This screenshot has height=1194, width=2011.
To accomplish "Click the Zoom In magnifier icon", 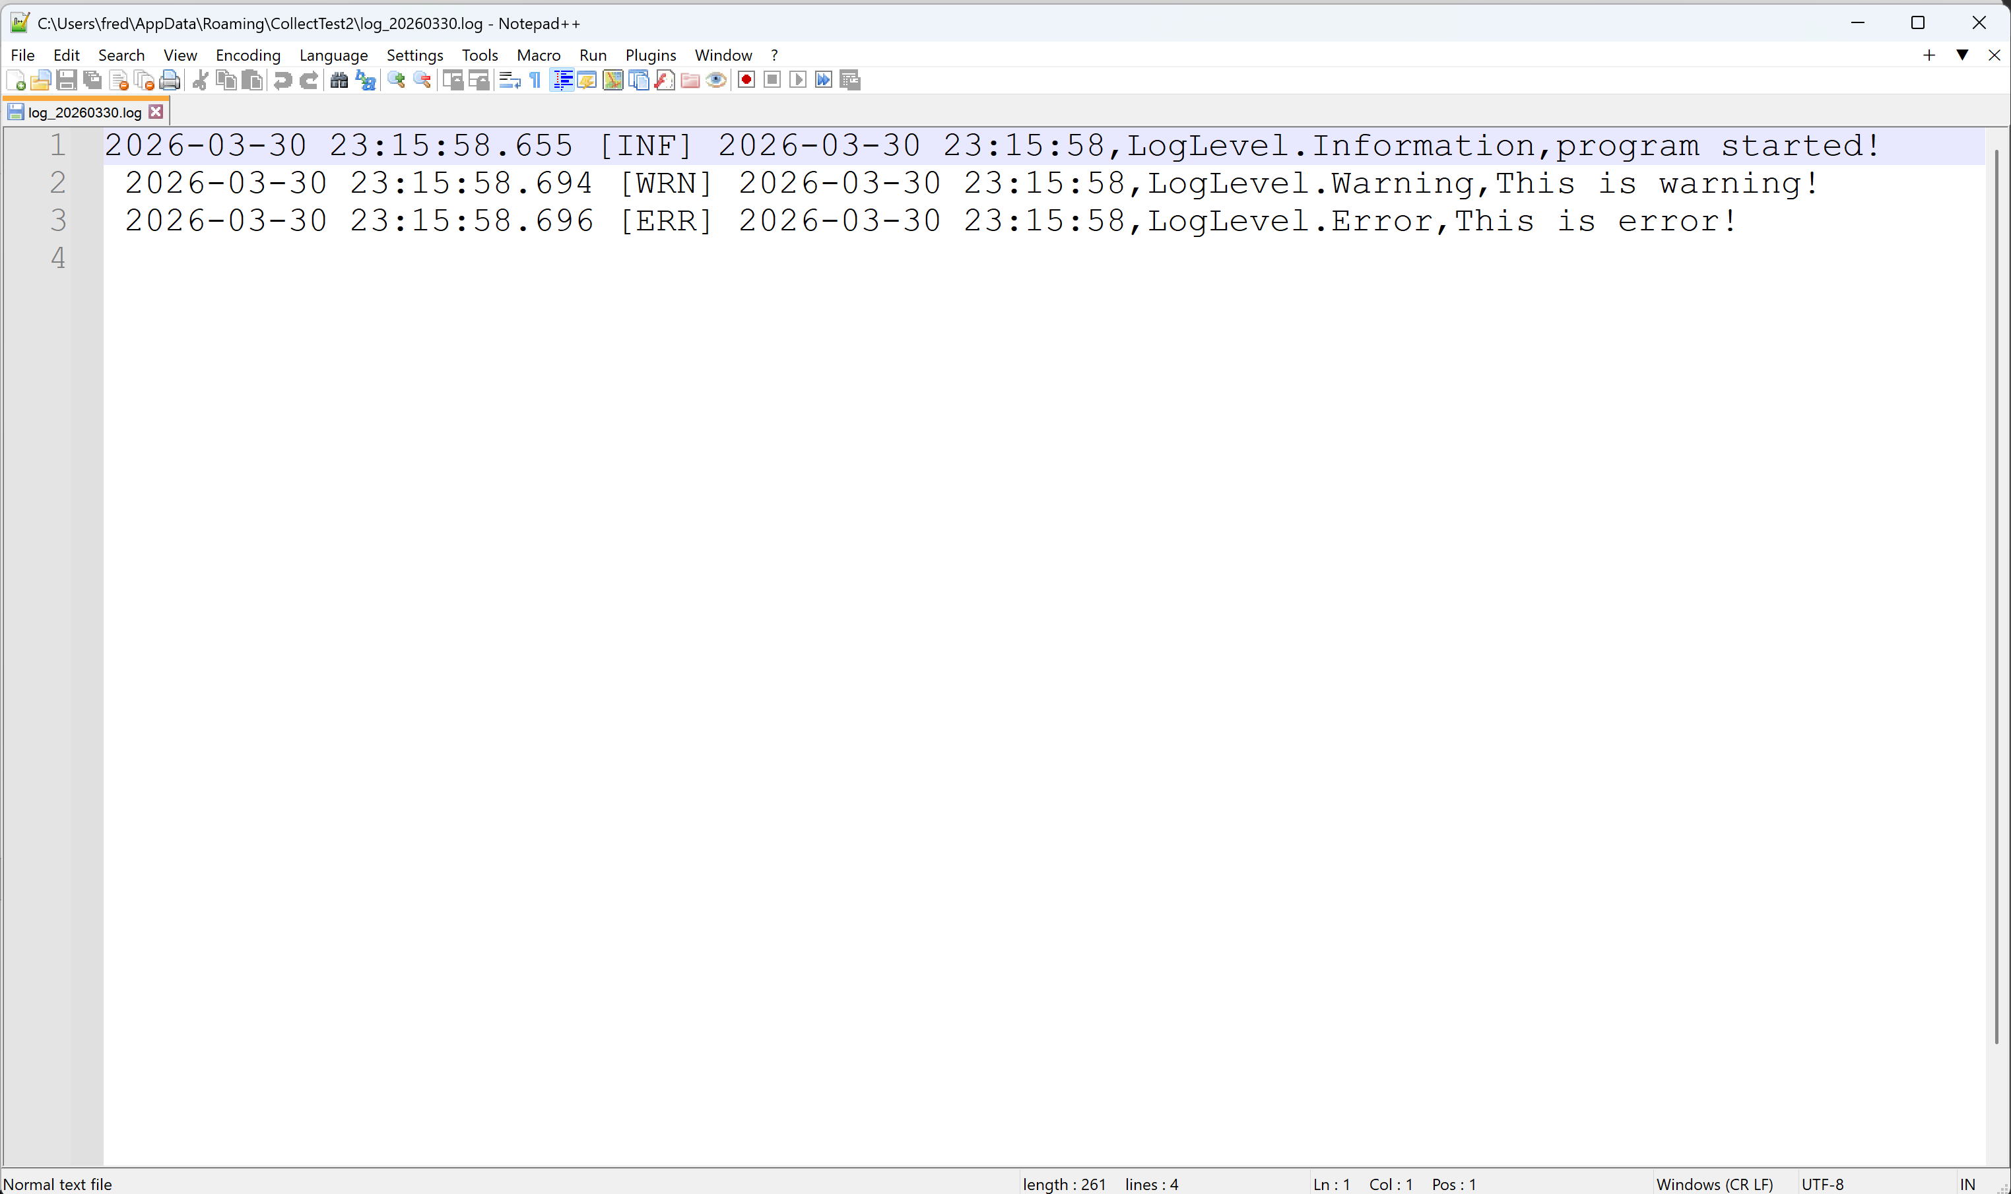I will pos(396,80).
